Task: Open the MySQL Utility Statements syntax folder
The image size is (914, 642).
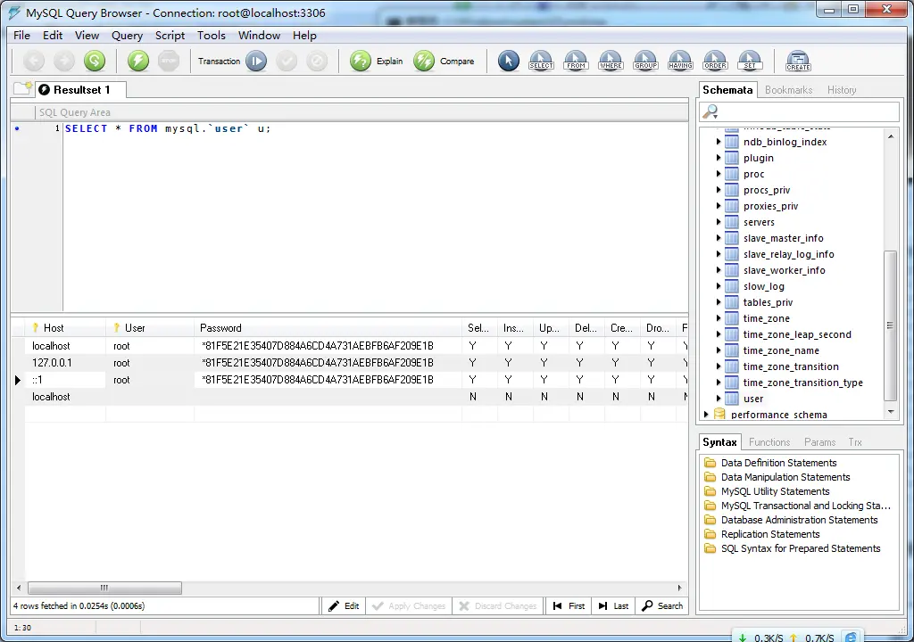Action: click(x=775, y=491)
